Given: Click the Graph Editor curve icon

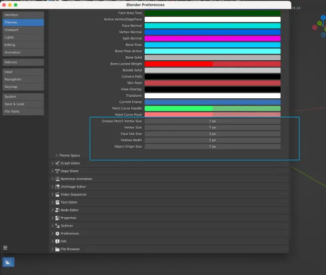Looking at the screenshot, I should point(57,163).
